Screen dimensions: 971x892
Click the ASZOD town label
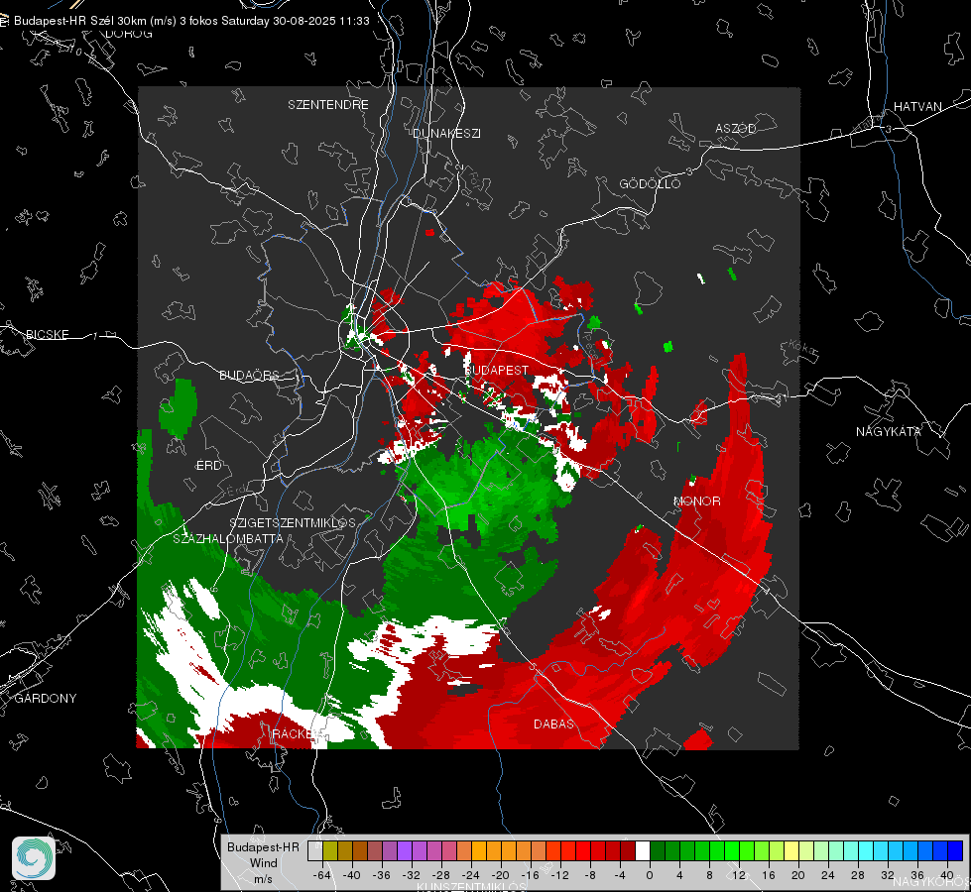[x=736, y=128]
